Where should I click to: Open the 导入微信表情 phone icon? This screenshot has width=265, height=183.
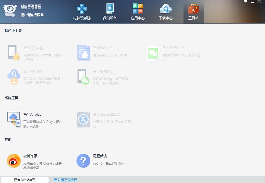point(83,77)
